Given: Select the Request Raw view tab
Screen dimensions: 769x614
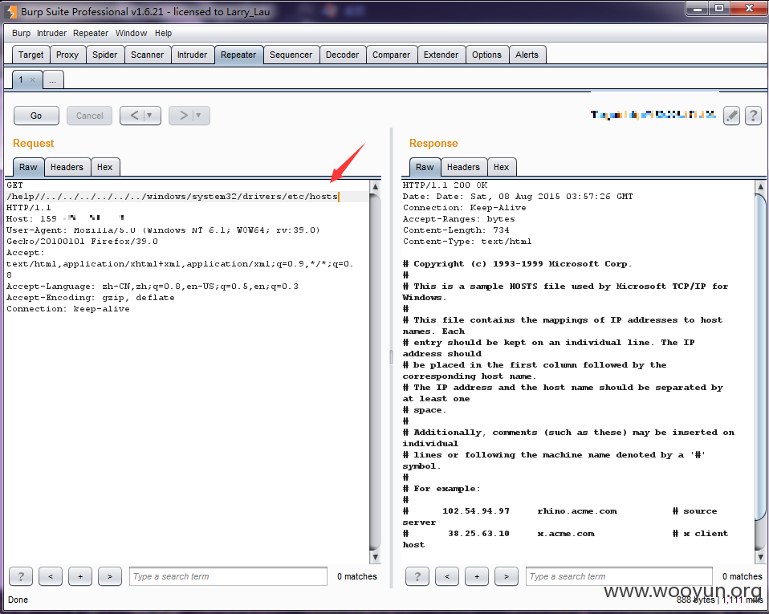Looking at the screenshot, I should click(28, 167).
